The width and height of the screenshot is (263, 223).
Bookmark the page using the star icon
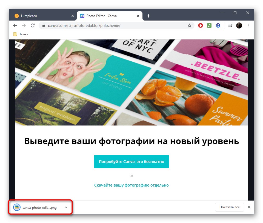[189, 25]
